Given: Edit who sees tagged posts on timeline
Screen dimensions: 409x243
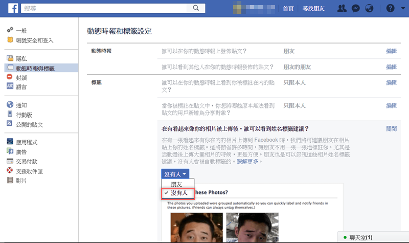Looking at the screenshot, I should [x=391, y=82].
